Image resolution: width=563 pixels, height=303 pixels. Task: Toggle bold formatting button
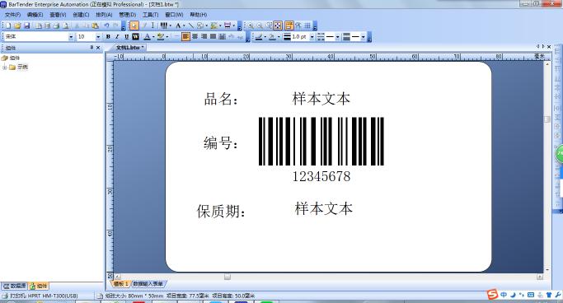108,36
